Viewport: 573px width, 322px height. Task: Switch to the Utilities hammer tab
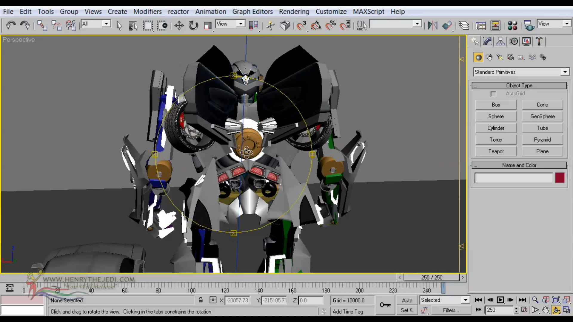[539, 41]
